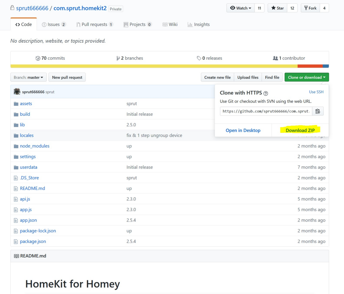Click Open in Desktop
Screen dimensions: 344x294
[x=243, y=131]
